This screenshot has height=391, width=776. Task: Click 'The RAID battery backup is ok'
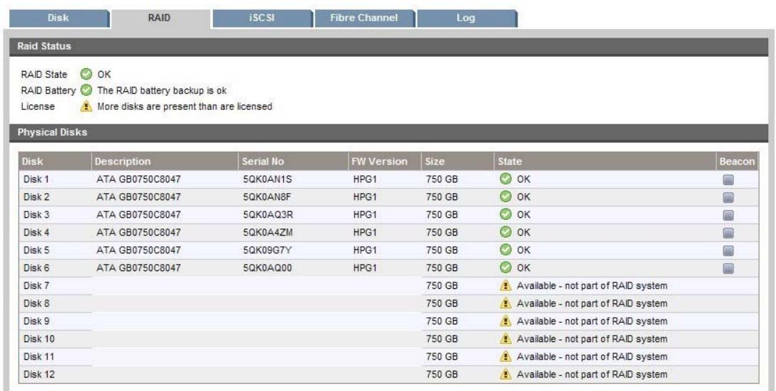point(162,91)
